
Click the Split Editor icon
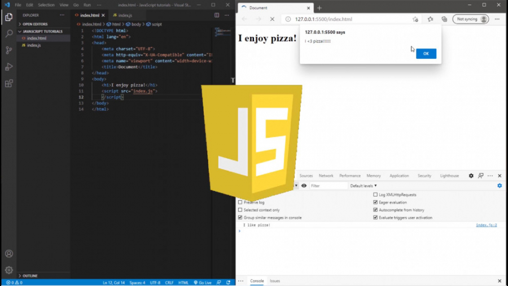(217, 15)
